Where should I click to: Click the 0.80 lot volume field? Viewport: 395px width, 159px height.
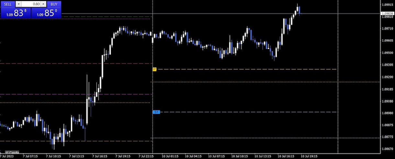(x=31, y=4)
